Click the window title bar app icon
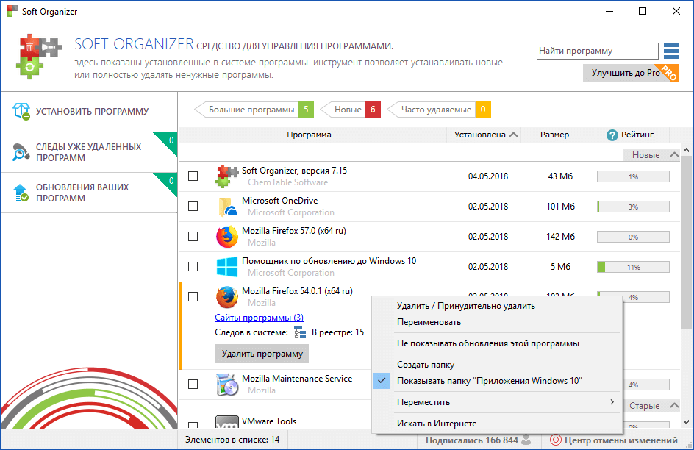The image size is (694, 450). tap(12, 11)
